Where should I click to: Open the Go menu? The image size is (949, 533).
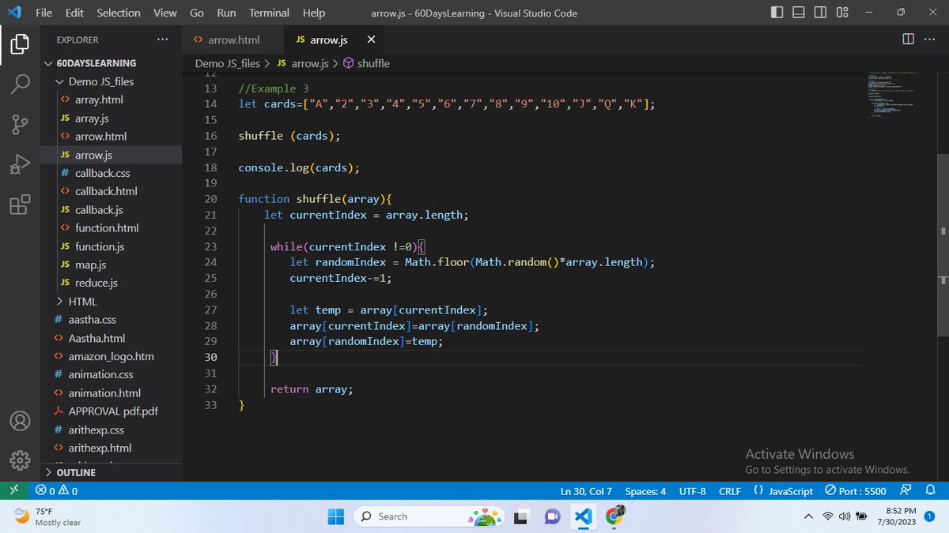pos(197,13)
